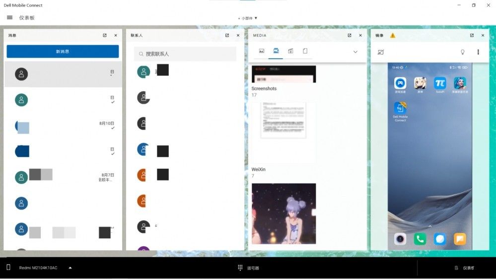
Task: Close the MEDIA panel
Action: (x=360, y=35)
